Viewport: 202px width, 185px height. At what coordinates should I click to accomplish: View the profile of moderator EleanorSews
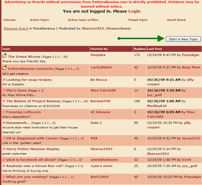pos(118,29)
